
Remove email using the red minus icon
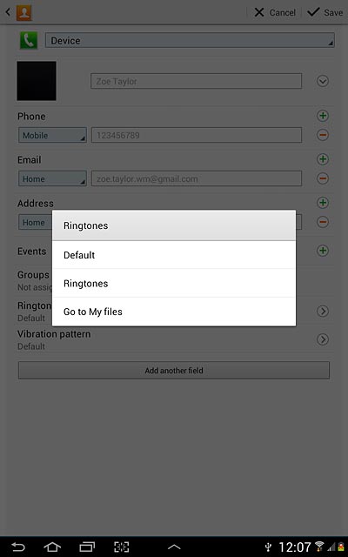point(323,178)
